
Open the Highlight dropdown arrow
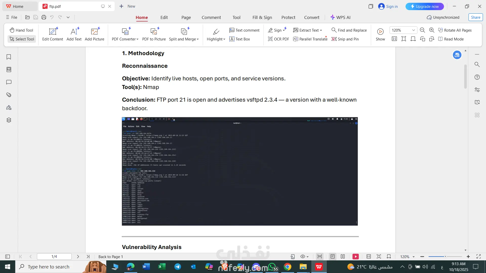224,39
